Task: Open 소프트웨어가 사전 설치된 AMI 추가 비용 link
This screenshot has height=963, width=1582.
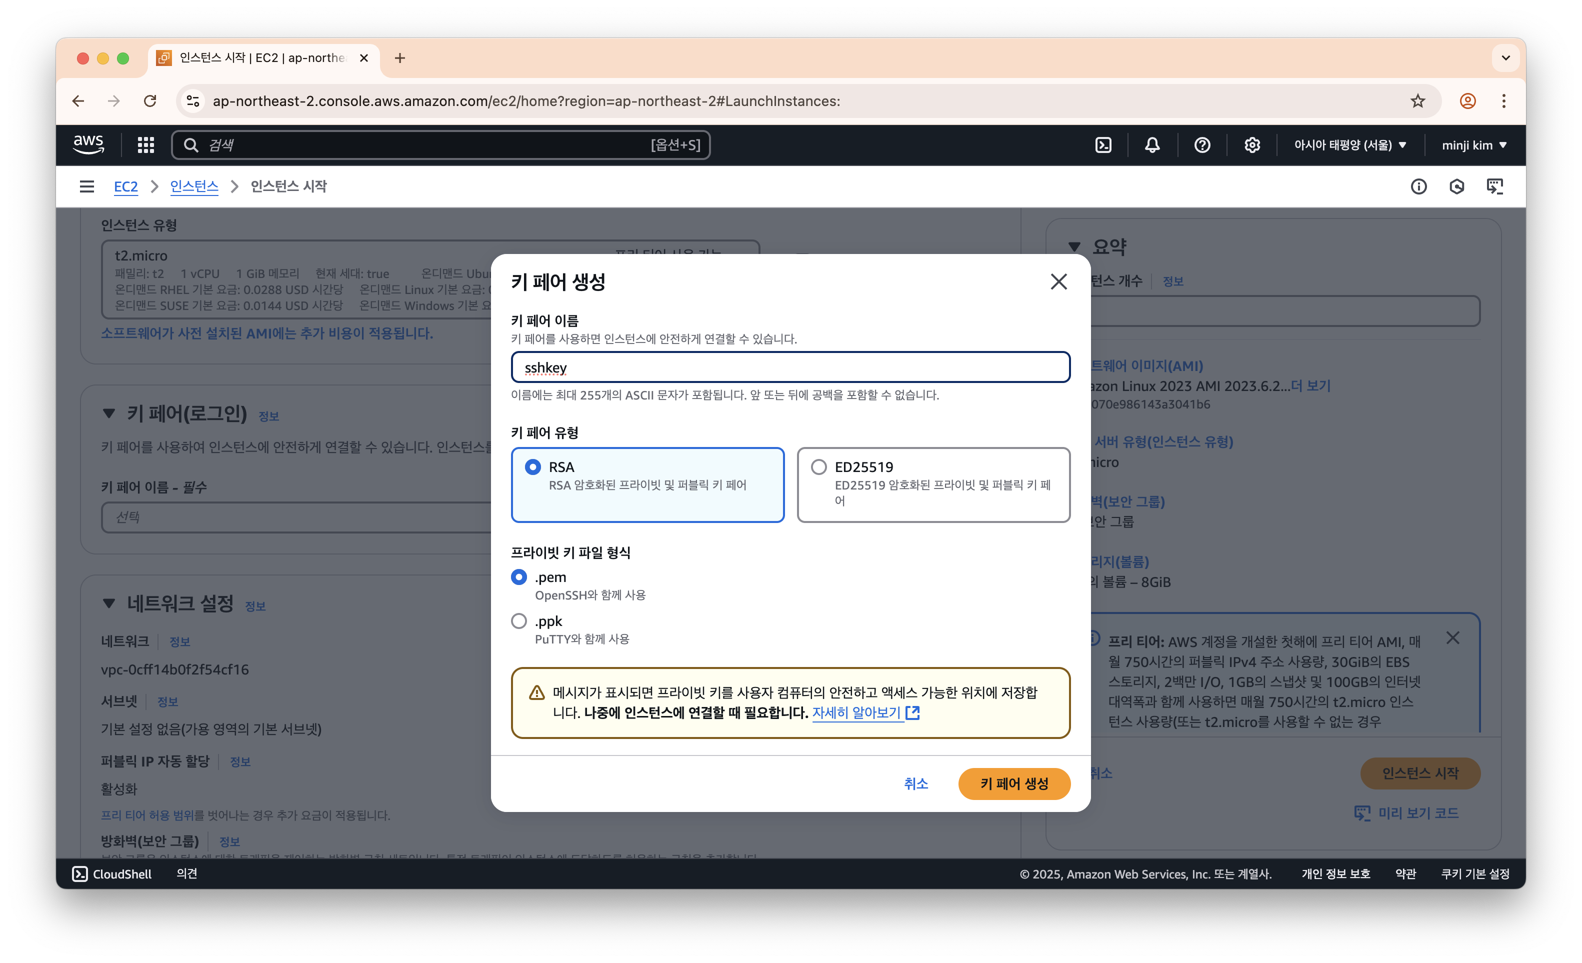Action: (x=267, y=333)
